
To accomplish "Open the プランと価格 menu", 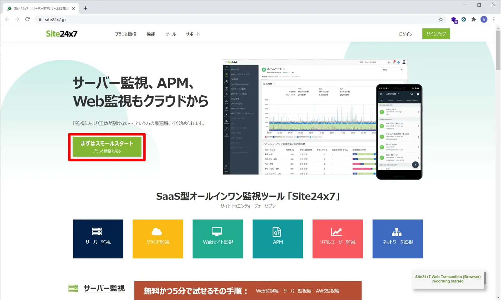I will point(126,34).
